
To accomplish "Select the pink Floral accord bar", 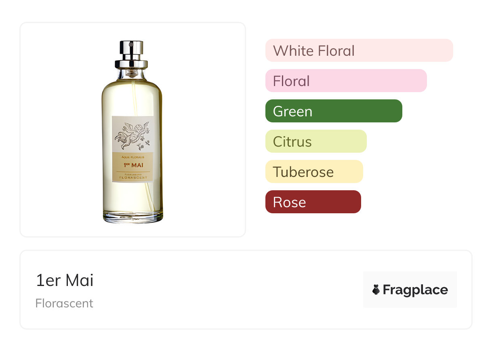I will click(x=346, y=81).
